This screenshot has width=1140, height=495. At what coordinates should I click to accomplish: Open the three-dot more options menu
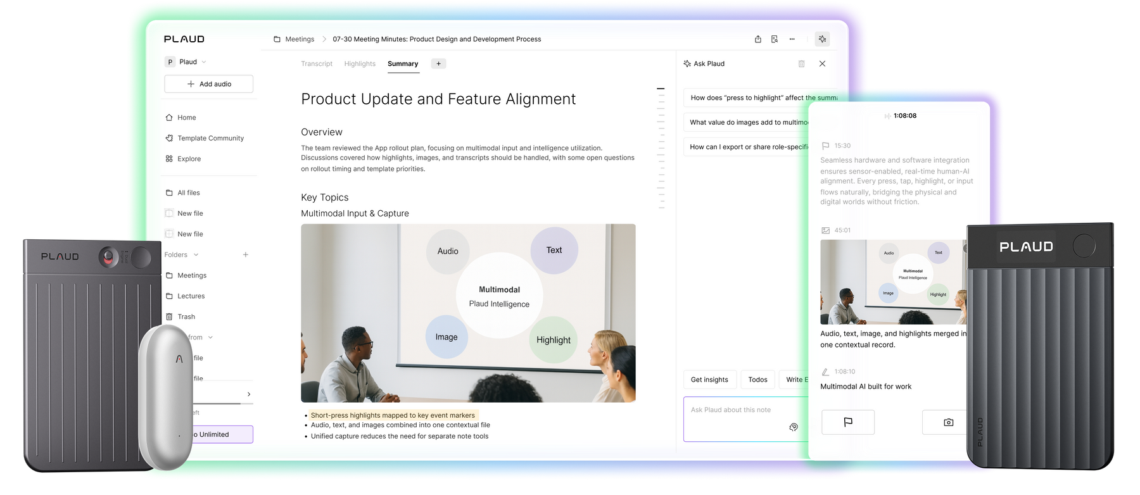792,39
